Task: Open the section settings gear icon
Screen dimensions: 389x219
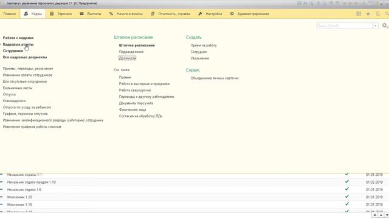Action: (x=385, y=26)
